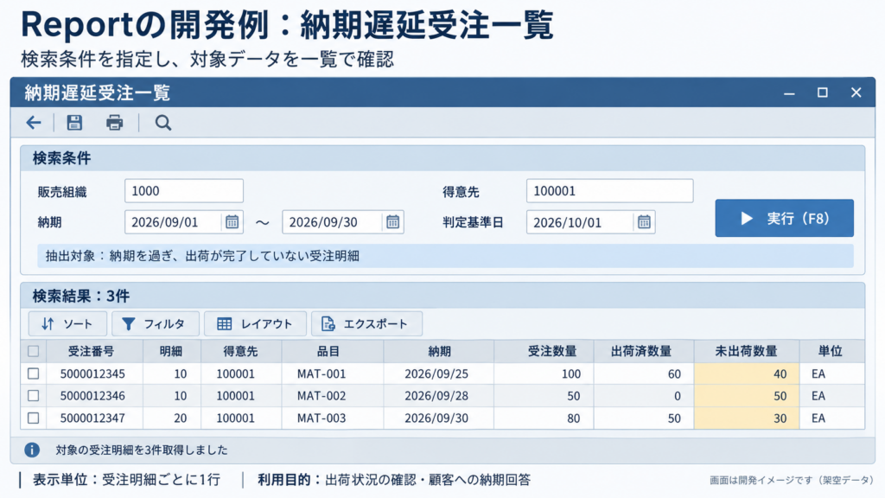Click the 実行 (F8) button

pos(784,218)
